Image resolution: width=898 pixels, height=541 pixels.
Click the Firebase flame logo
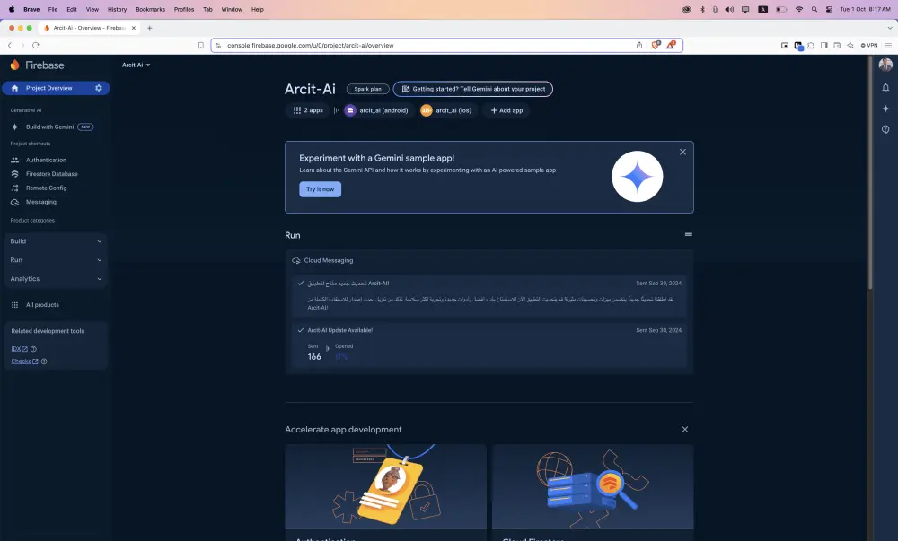click(14, 65)
